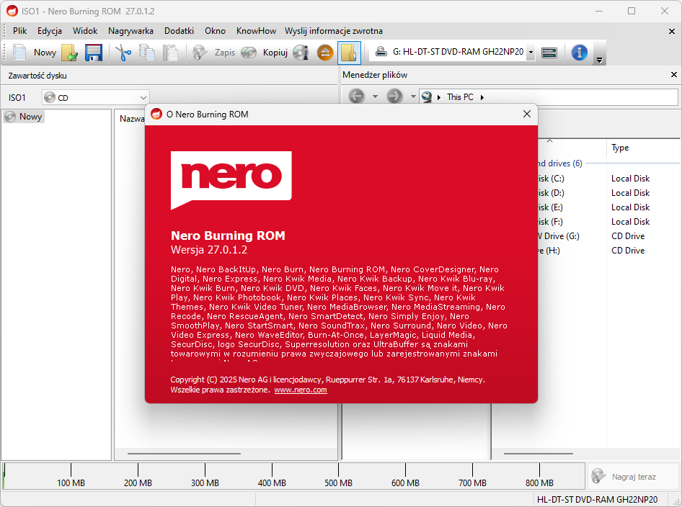682x507 pixels.
Task: Click the HL-DT-ST DVD-RAM GH22NP20 status bar entry
Action: [x=597, y=500]
